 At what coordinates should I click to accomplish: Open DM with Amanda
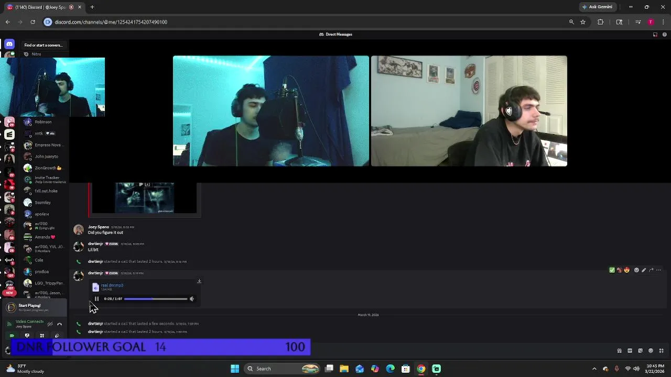(x=44, y=237)
